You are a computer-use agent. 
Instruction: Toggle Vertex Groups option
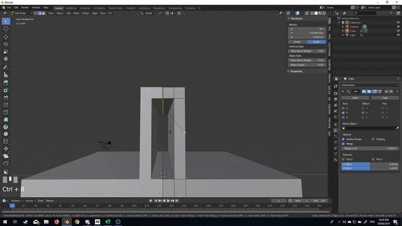click(x=344, y=139)
